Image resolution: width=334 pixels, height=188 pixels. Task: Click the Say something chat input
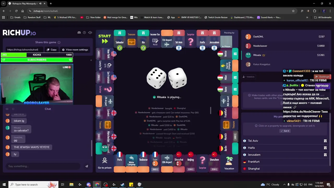43,166
